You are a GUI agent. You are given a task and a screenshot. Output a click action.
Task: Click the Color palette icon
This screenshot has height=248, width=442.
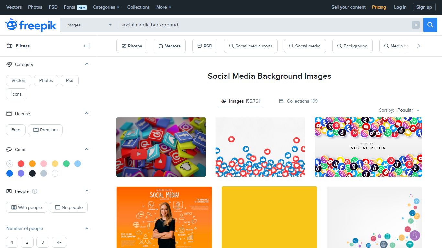(9, 150)
